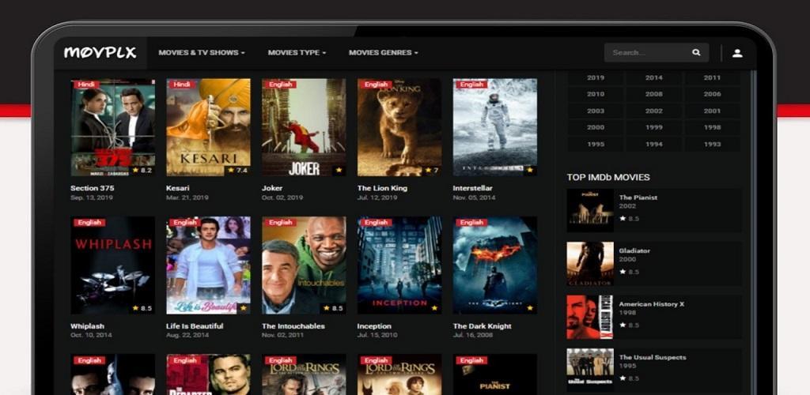
Task: Select year 2002 filter
Action: [654, 111]
